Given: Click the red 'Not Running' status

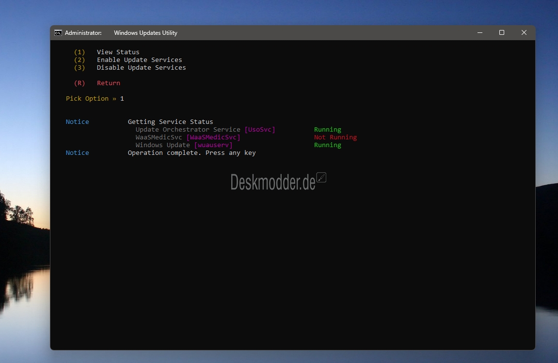Looking at the screenshot, I should point(335,137).
